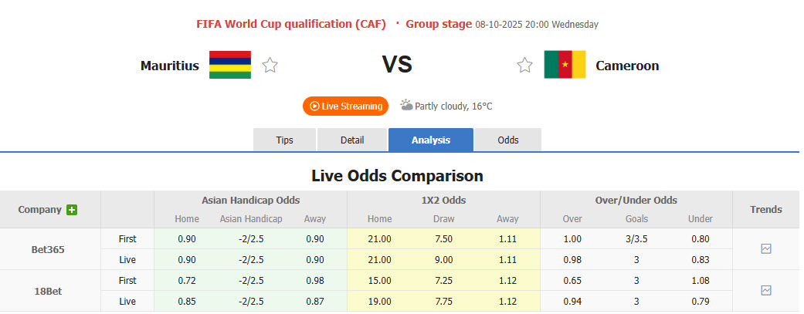Click the Cameroon flag image
This screenshot has height=314, width=804.
[x=565, y=65]
